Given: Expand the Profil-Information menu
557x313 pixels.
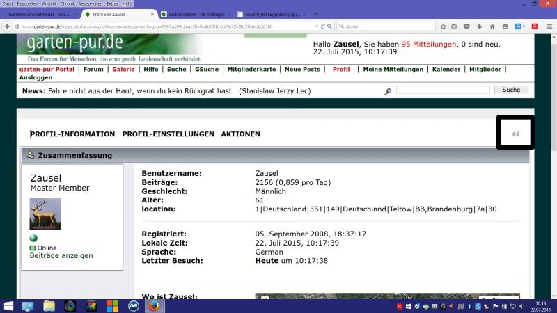Looking at the screenshot, I should pos(72,134).
